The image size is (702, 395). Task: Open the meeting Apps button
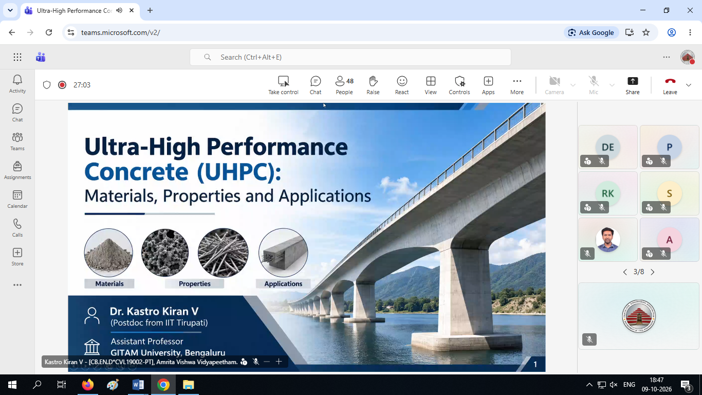click(x=488, y=85)
